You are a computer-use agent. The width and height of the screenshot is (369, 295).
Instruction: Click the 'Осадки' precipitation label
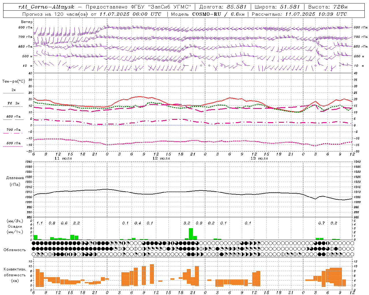(x=15, y=226)
